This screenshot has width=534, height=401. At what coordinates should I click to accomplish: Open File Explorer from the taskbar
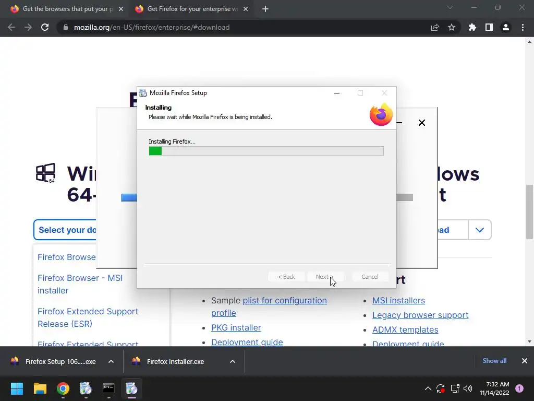(x=40, y=388)
